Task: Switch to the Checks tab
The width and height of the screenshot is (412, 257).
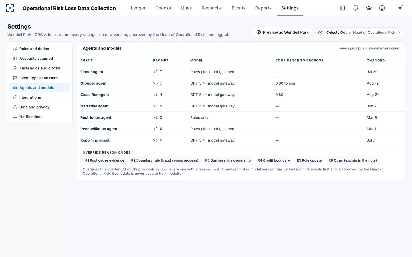Action: (x=163, y=8)
